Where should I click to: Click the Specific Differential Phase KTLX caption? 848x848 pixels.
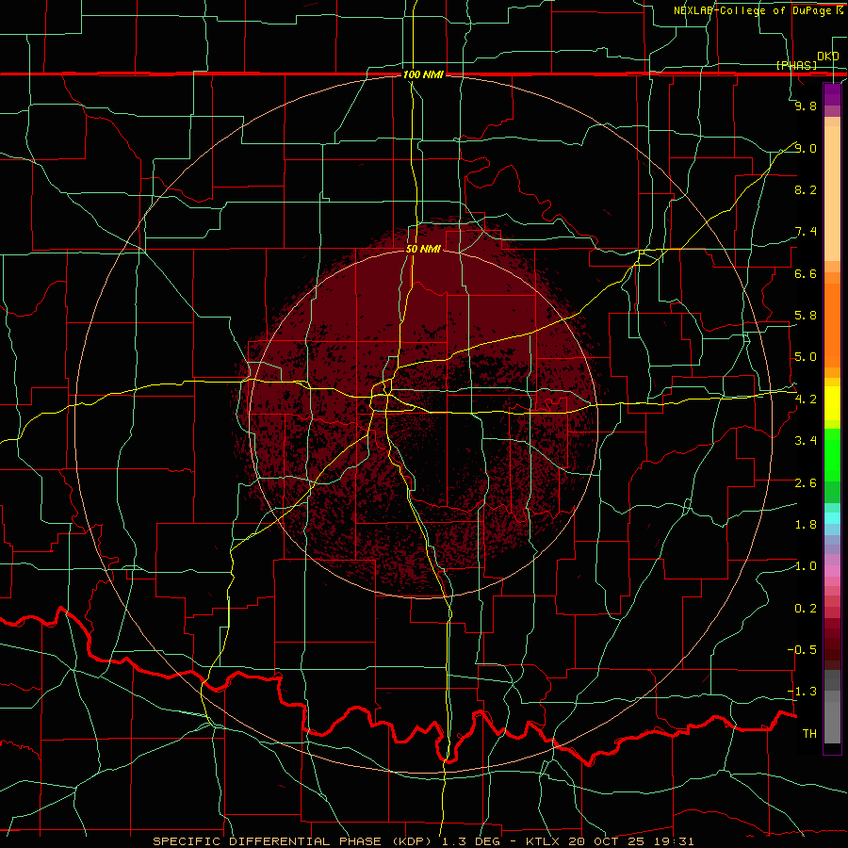423,841
